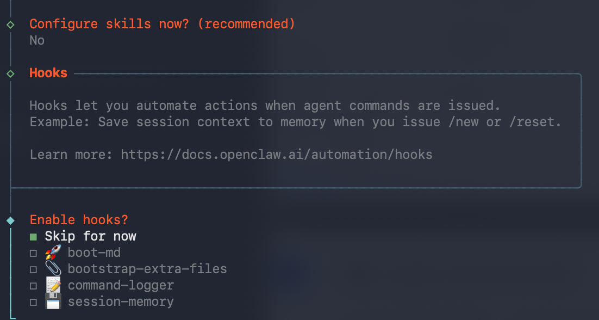Click the Configure skills now? prompt

pos(162,24)
